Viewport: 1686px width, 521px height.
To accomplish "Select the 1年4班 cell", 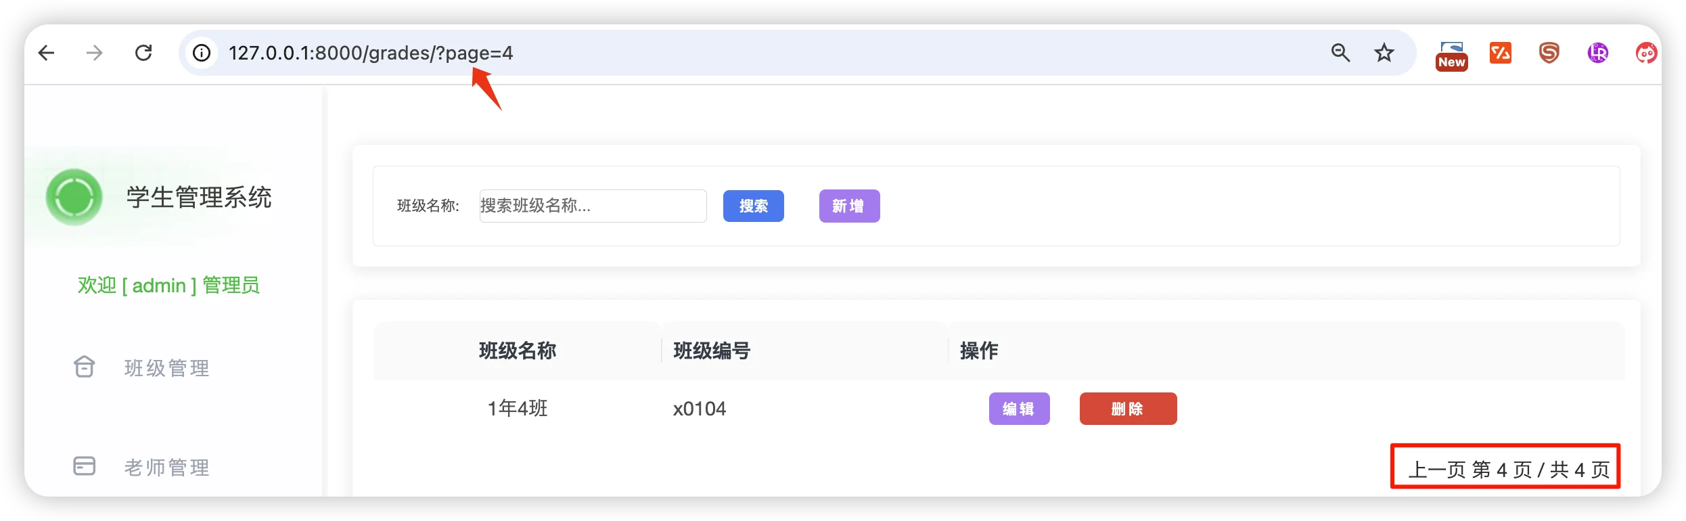I will pos(518,409).
